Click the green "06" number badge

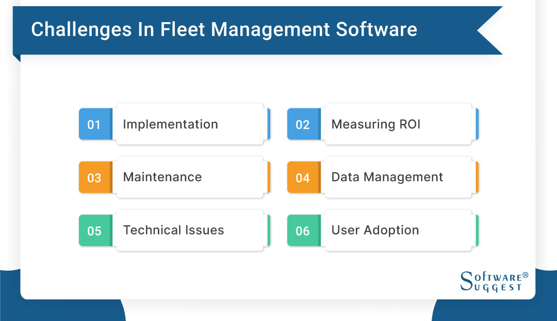click(304, 230)
